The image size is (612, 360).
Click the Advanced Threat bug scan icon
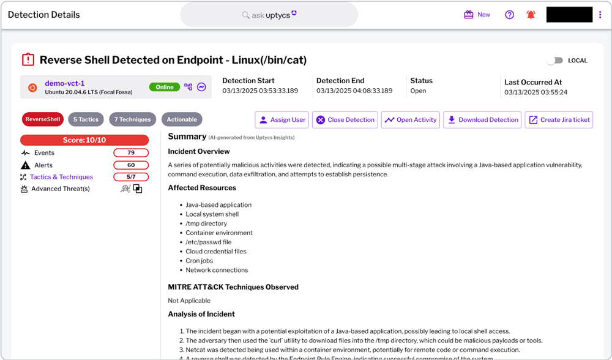click(125, 189)
